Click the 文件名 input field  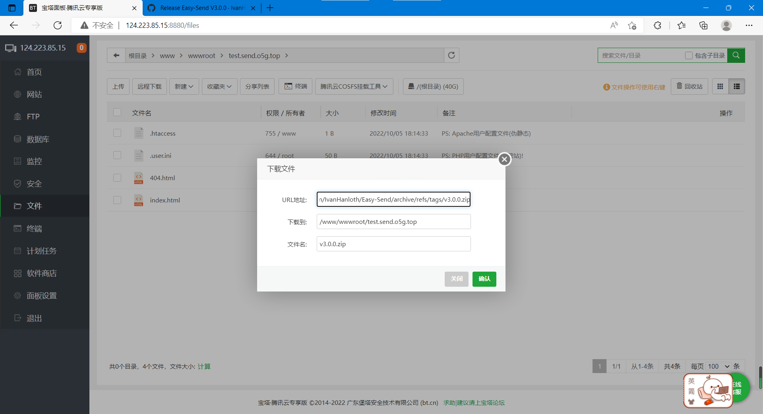click(393, 244)
